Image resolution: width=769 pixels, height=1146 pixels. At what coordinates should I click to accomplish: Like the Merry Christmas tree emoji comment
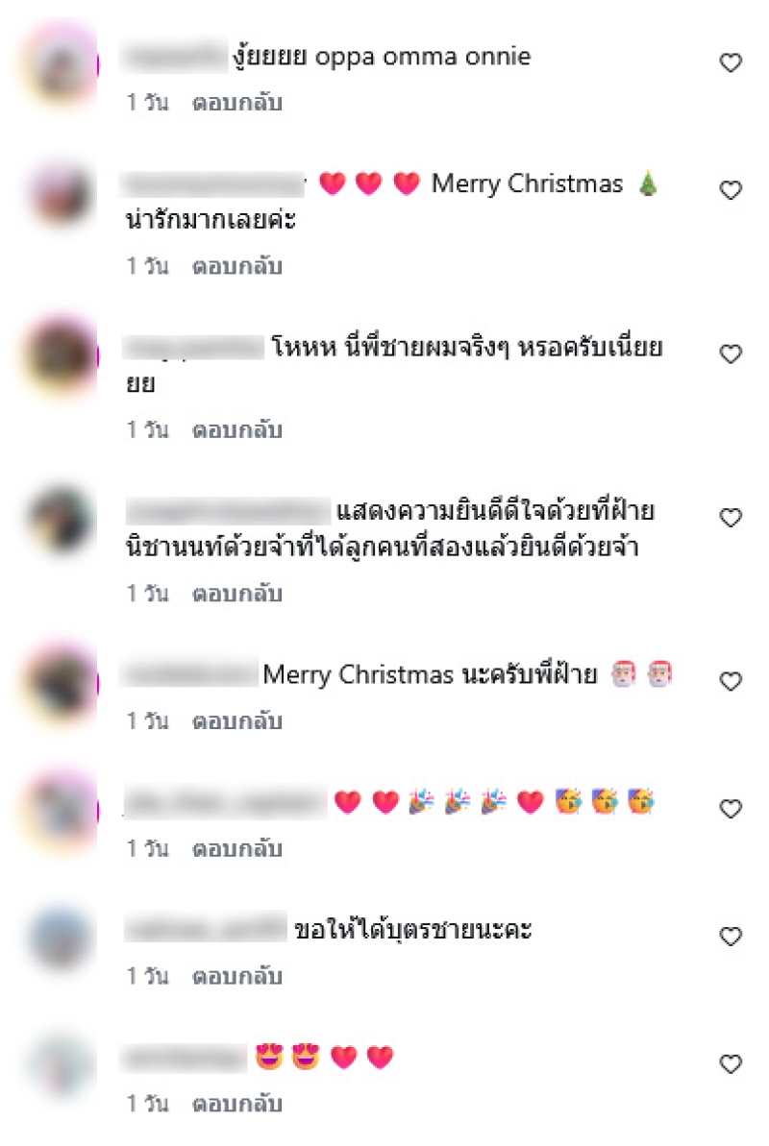click(x=731, y=190)
